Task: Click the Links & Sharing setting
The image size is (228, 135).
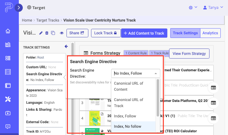Action: [x=44, y=112]
